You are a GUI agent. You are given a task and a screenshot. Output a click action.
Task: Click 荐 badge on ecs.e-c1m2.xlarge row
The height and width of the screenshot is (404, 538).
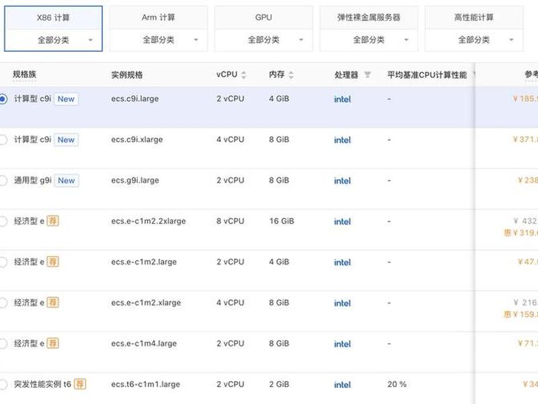click(x=53, y=302)
